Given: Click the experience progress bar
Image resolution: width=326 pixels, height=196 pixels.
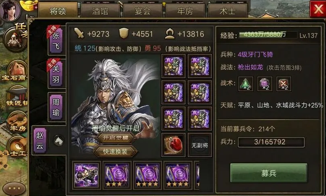Looking at the screenshot, I should coord(268,35).
